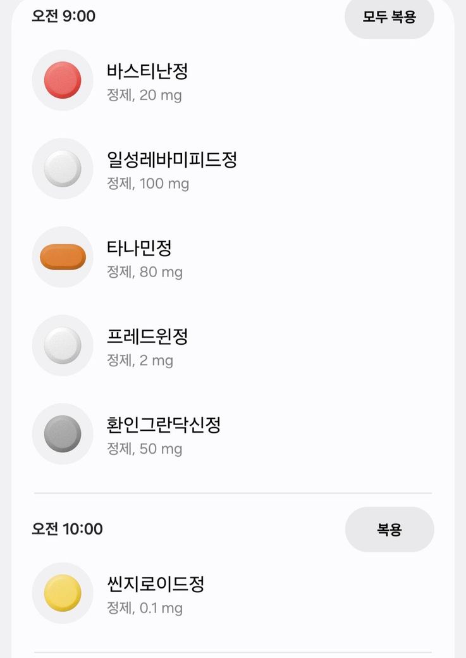
Task: Select the 프레드윈정 medication name
Action: pos(147,337)
